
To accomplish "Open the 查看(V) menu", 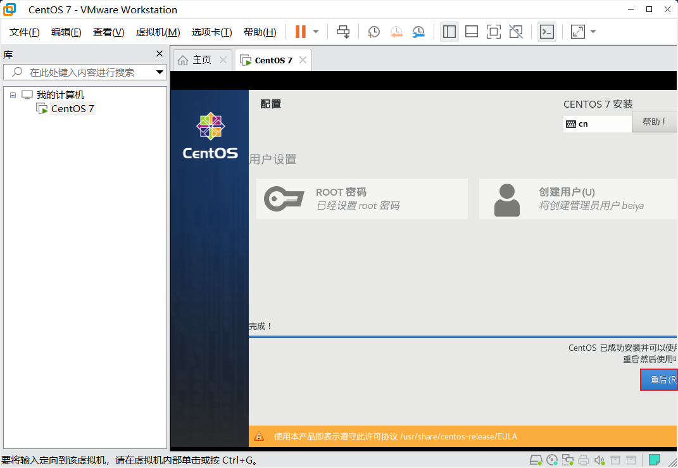I will [x=108, y=32].
